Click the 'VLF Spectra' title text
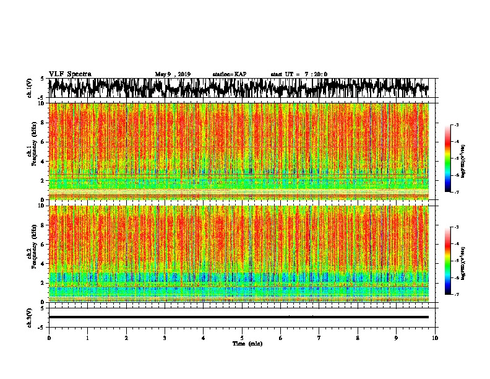Screen dimensions: 490x379 coord(70,74)
